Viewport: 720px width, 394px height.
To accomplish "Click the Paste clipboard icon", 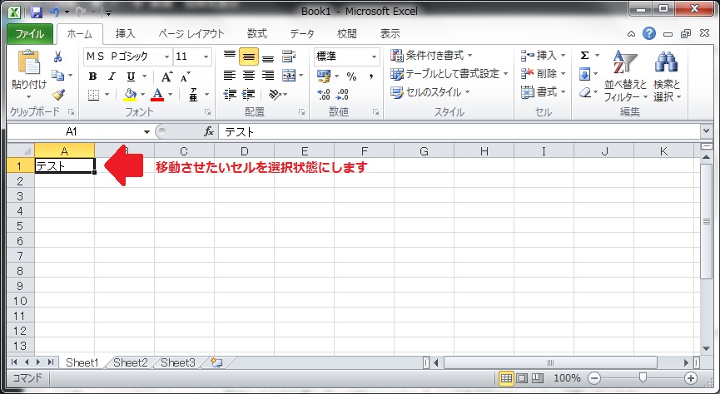I will (x=28, y=62).
